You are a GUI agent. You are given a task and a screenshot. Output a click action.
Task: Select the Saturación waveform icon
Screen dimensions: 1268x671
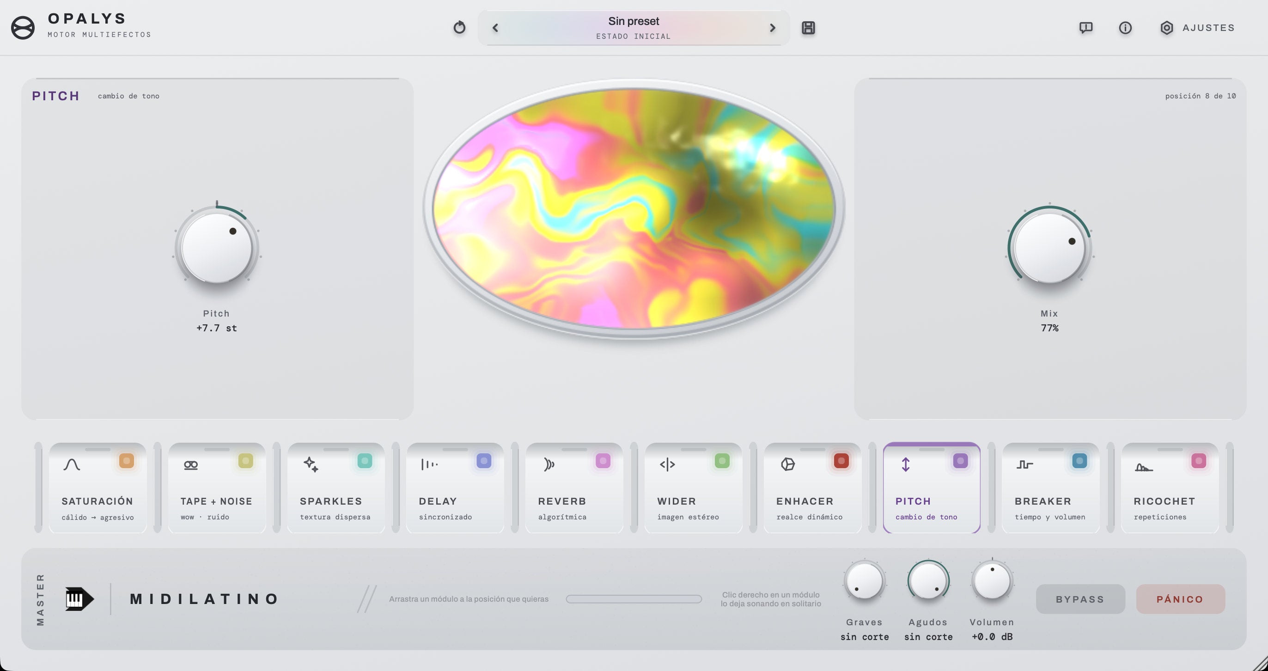[72, 464]
